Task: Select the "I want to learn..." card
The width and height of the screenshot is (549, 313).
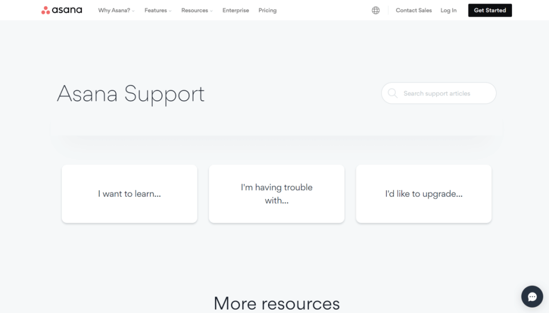Action: [129, 193]
